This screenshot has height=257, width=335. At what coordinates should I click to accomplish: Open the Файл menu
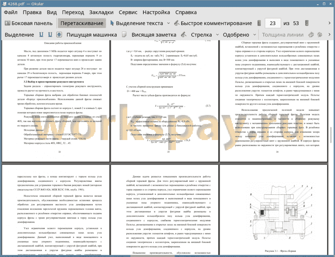coord(10,12)
